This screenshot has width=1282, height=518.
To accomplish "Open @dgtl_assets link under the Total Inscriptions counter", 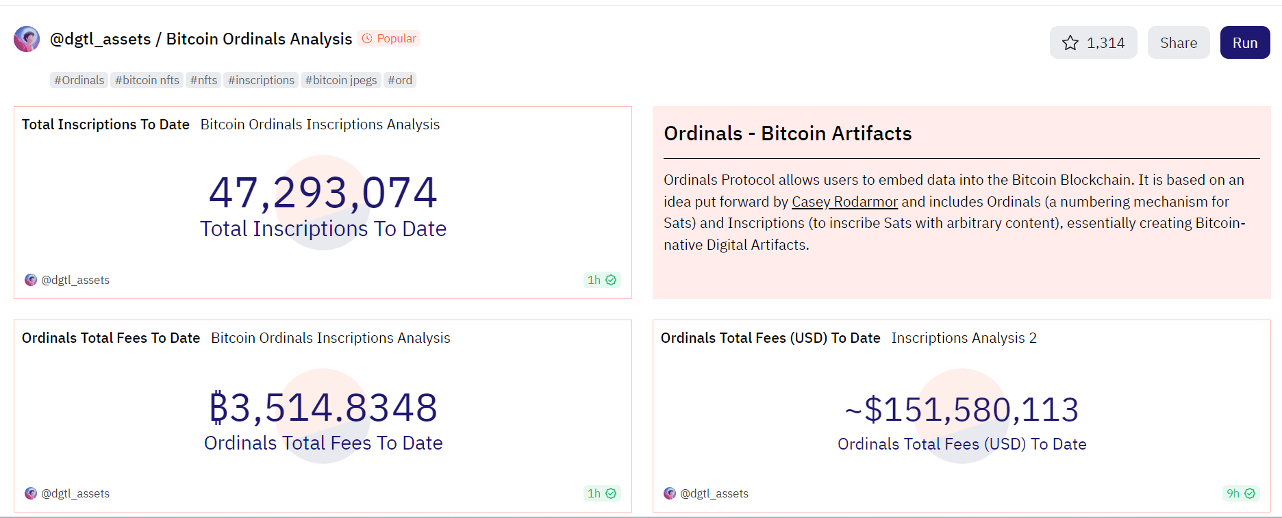I will [x=75, y=280].
